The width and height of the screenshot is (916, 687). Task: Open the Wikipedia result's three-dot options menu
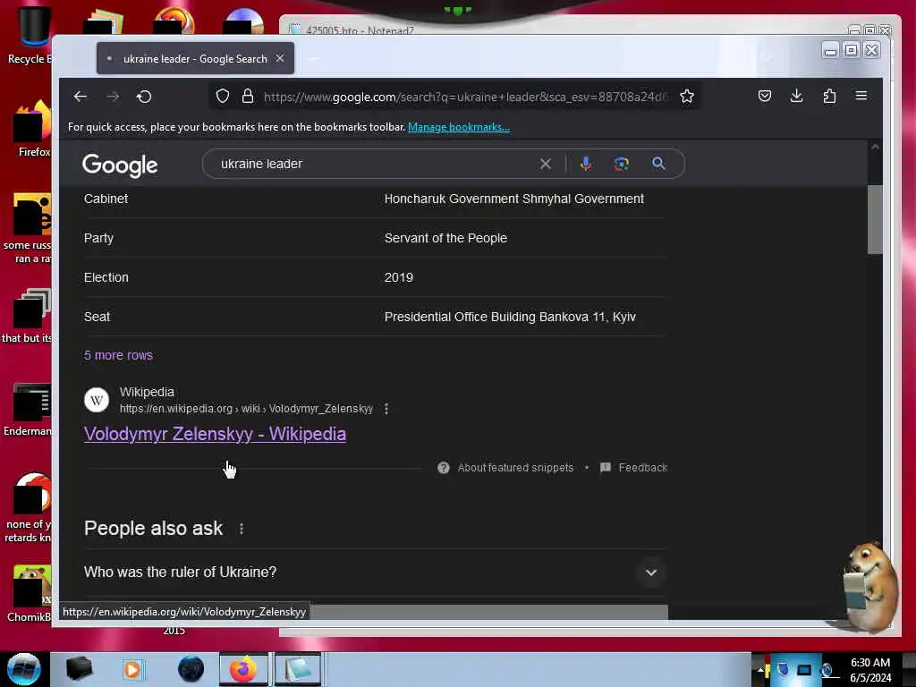[x=386, y=409]
